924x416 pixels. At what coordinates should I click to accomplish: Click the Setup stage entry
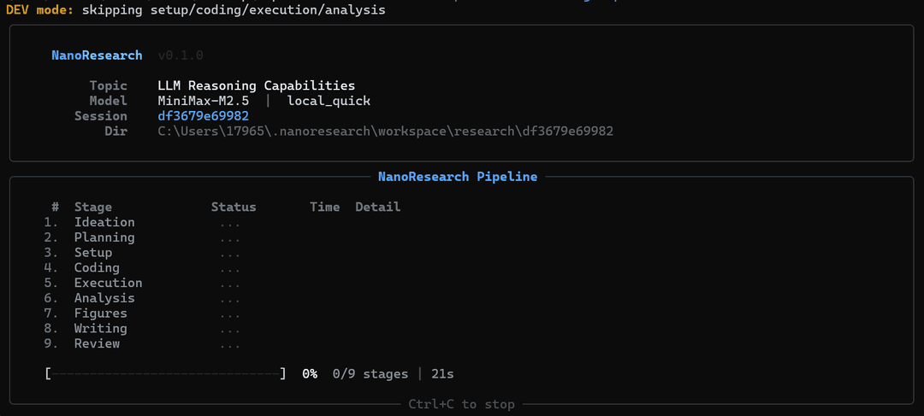coord(93,253)
